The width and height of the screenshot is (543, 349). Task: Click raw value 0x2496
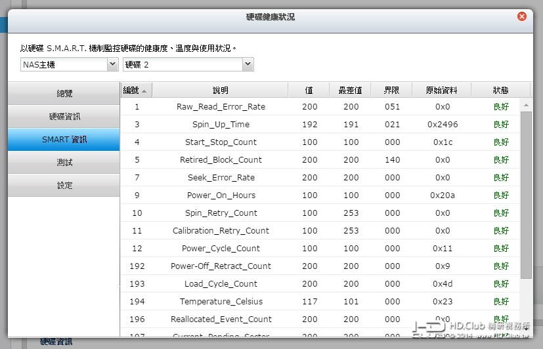coord(443,124)
